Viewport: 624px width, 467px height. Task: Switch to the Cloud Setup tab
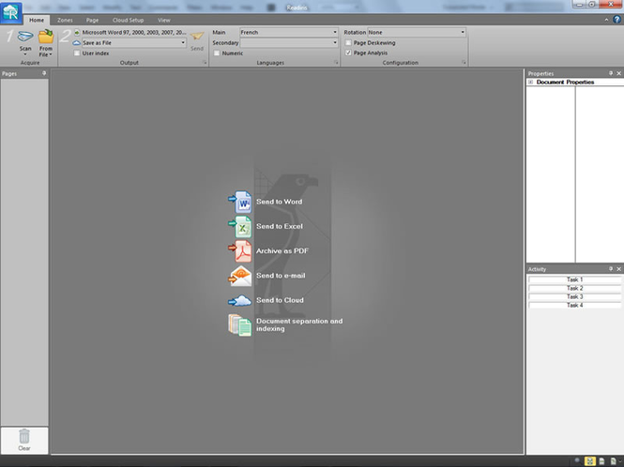[128, 20]
